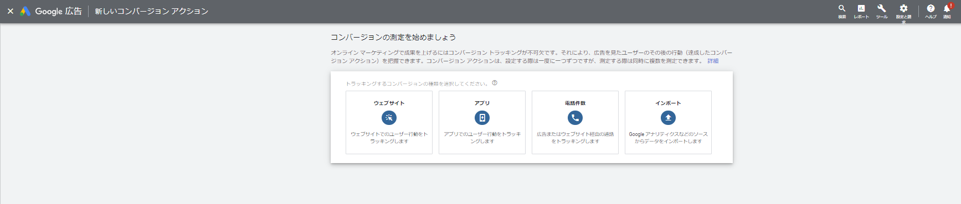This screenshot has height=204, width=961.
Task: Click the app tracking description text
Action: point(482,138)
